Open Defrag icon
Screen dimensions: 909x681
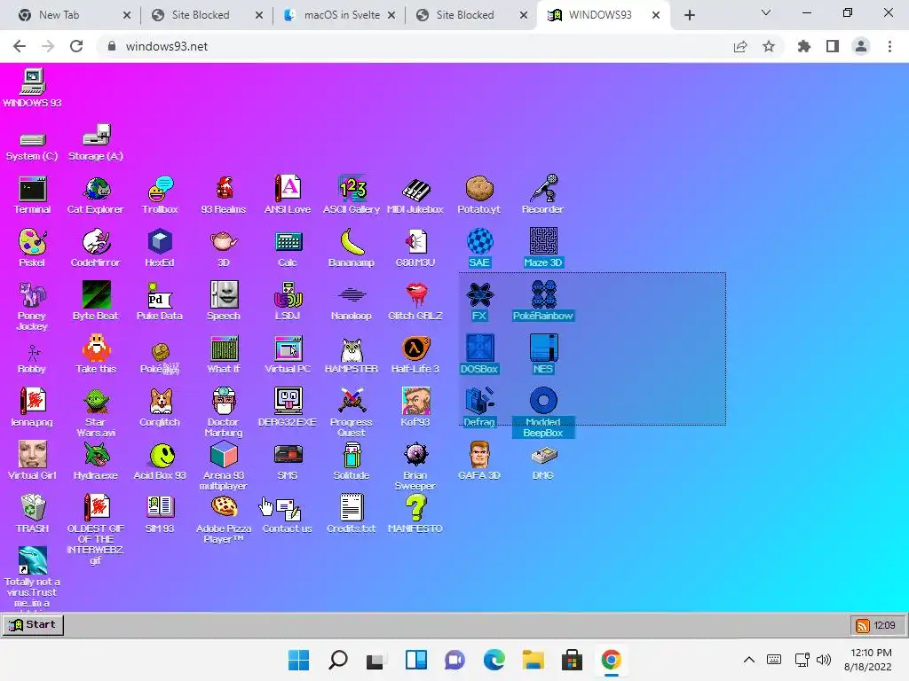pos(479,408)
